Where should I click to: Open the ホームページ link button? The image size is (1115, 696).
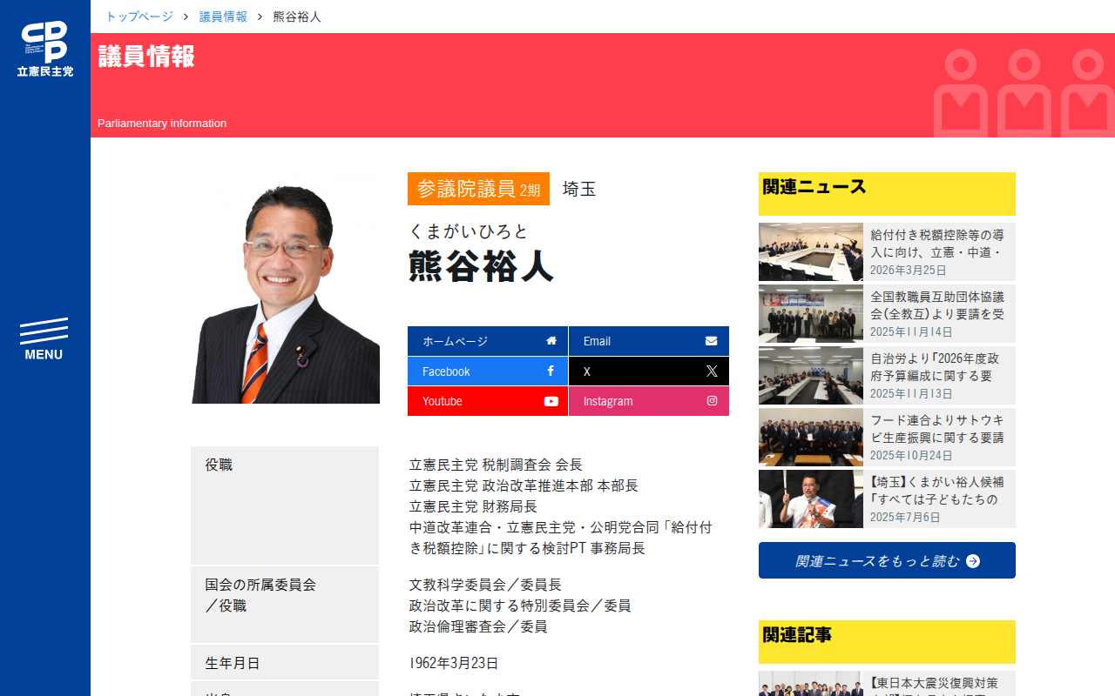click(488, 341)
